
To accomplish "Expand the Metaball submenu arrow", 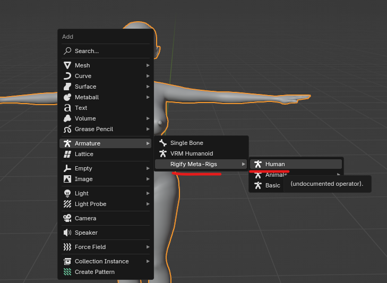I will point(148,97).
